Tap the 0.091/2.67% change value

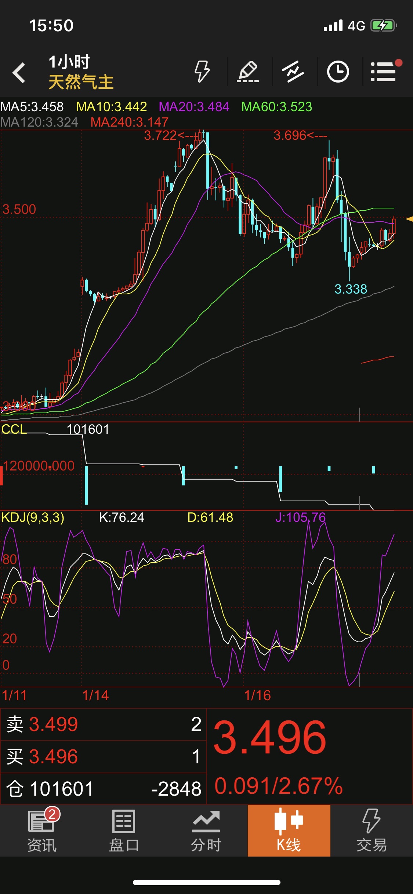[279, 786]
